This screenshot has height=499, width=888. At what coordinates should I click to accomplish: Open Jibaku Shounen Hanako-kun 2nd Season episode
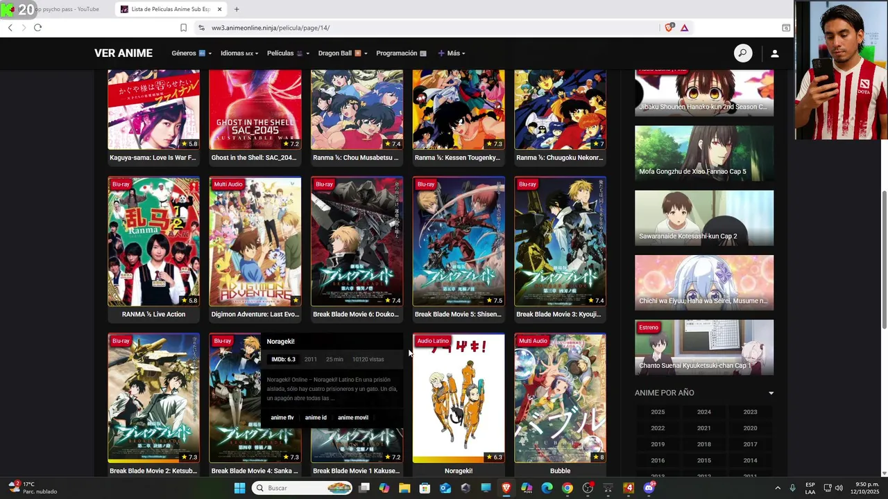pyautogui.click(x=704, y=92)
